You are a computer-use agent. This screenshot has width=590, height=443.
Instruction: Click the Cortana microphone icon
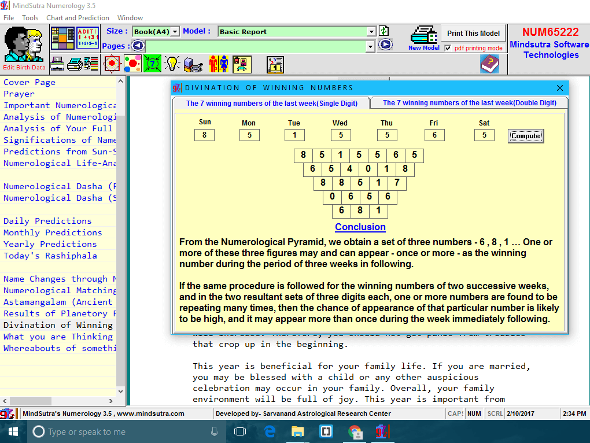(214, 431)
